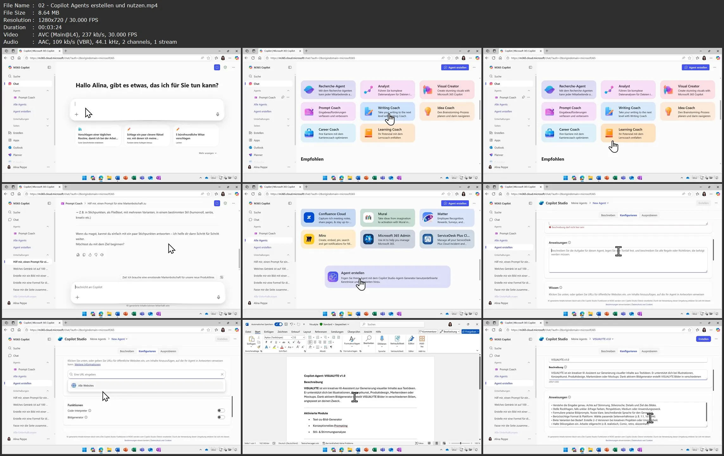Click the red font color A in Word
The image size is (724, 456).
pos(282,347)
